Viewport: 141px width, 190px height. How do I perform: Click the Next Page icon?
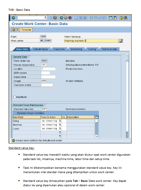point(100,18)
